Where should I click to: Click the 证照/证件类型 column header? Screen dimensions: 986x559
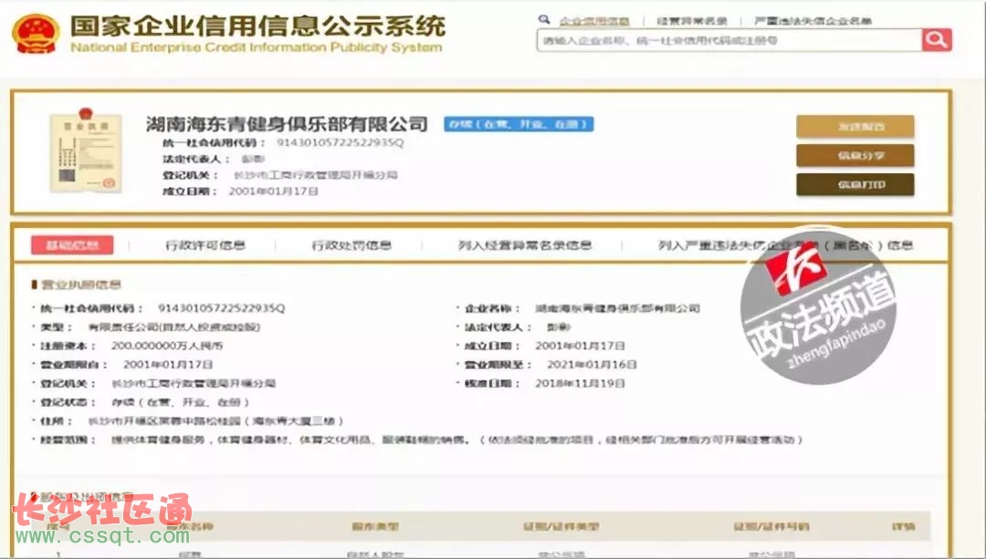pyautogui.click(x=561, y=526)
